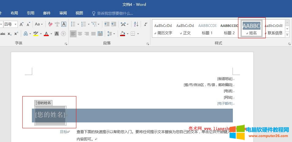Click the phonetic guide (wén) icon
The height and width of the screenshot is (142, 292).
tap(57, 24)
